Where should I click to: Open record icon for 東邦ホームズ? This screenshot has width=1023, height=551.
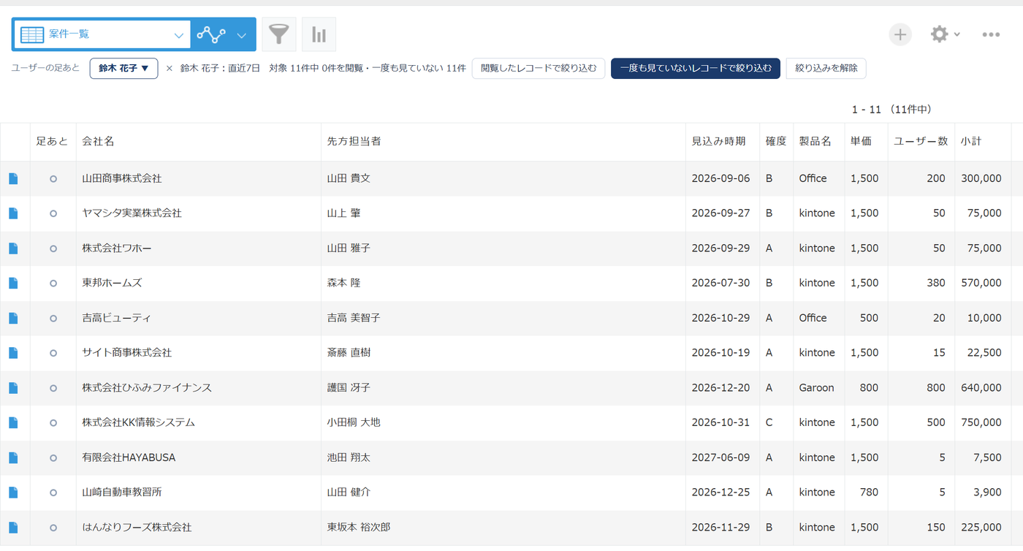pyautogui.click(x=13, y=283)
